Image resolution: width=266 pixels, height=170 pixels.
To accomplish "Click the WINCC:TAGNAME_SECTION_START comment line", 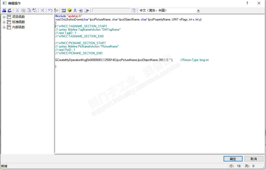I will tap(81, 26).
